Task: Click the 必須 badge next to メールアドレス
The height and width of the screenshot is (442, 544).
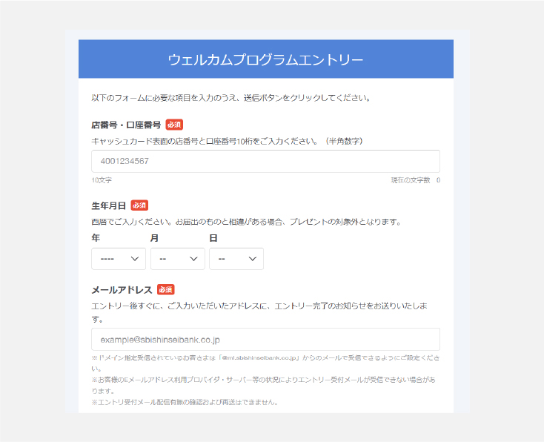Action: tap(166, 289)
